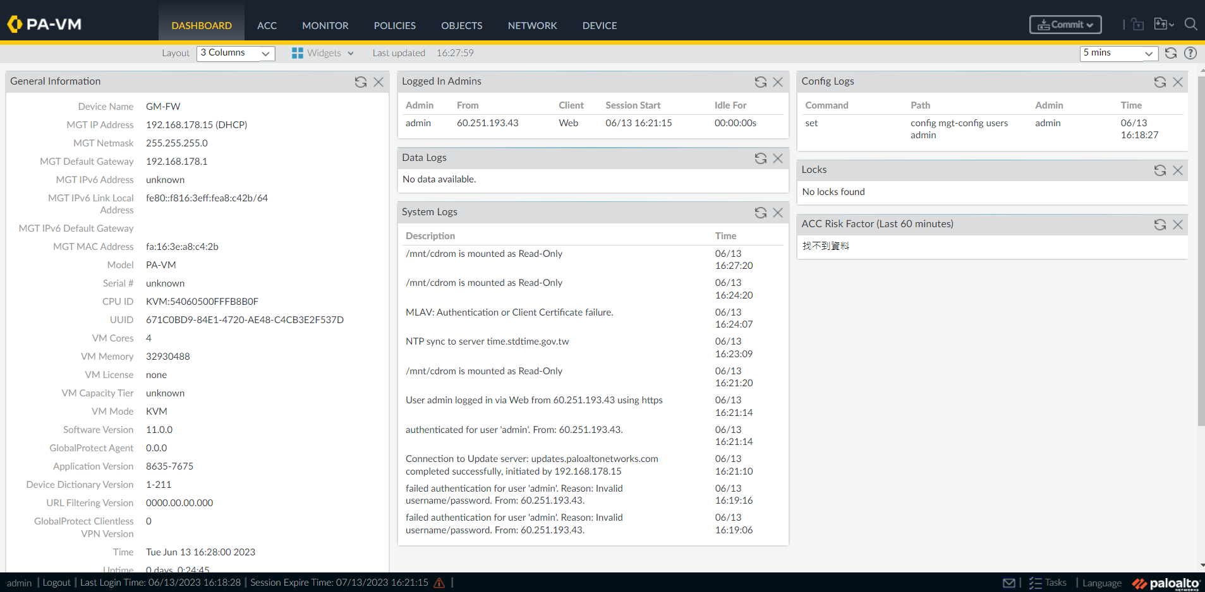Open Tasks manager in footer
This screenshot has height=592, width=1205.
tap(1048, 583)
